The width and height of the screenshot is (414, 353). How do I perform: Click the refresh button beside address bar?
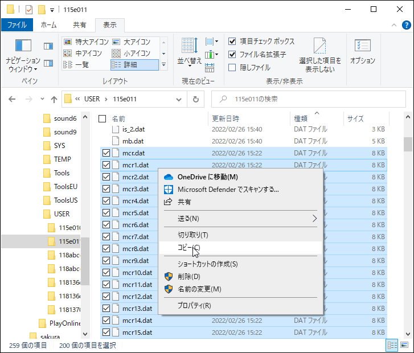click(x=195, y=99)
